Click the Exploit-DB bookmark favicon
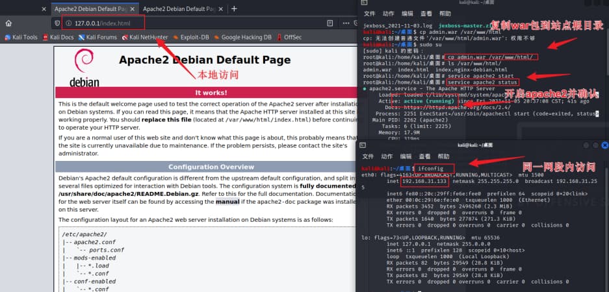The width and height of the screenshot is (609, 292). pyautogui.click(x=176, y=37)
